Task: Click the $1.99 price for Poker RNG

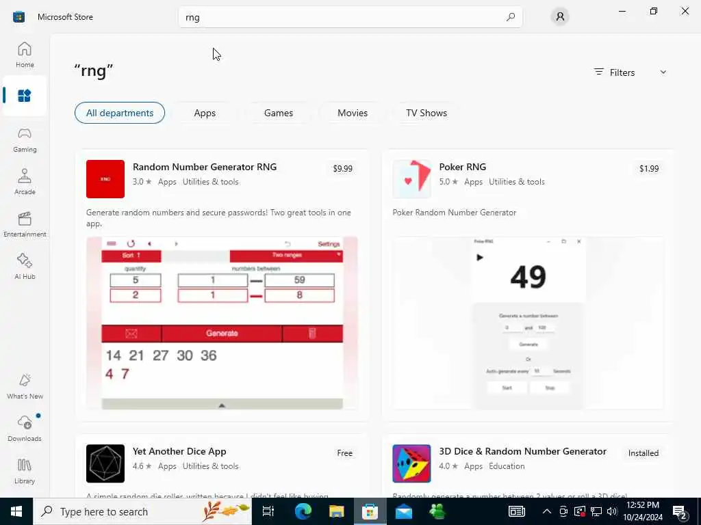Action: 649,169
